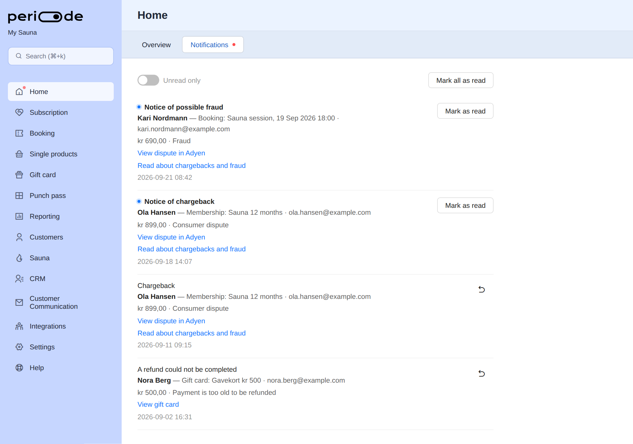
Task: Open CRM page
Action: (61, 279)
